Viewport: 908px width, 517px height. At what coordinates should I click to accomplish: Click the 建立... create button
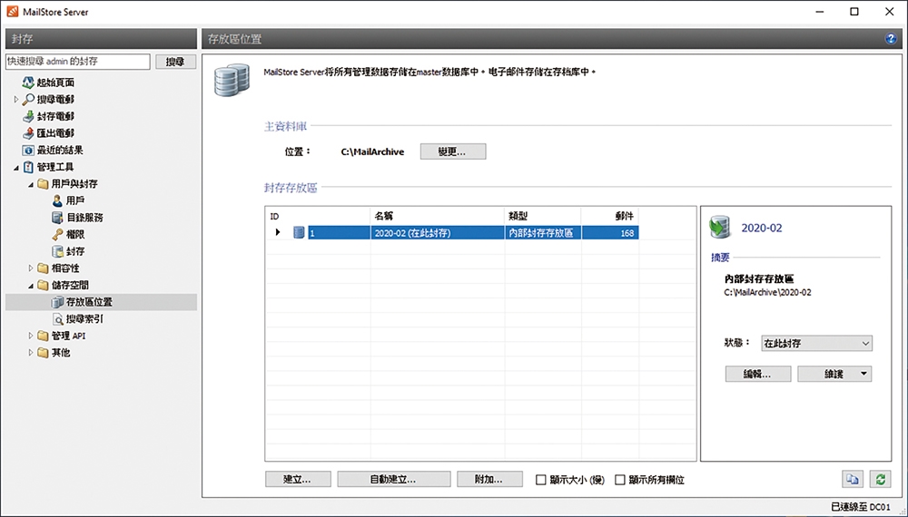[x=298, y=480]
